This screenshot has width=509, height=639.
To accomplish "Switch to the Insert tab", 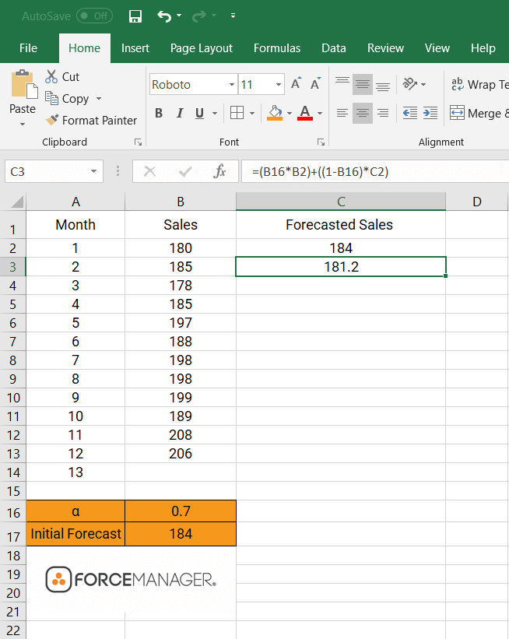I will click(x=135, y=48).
